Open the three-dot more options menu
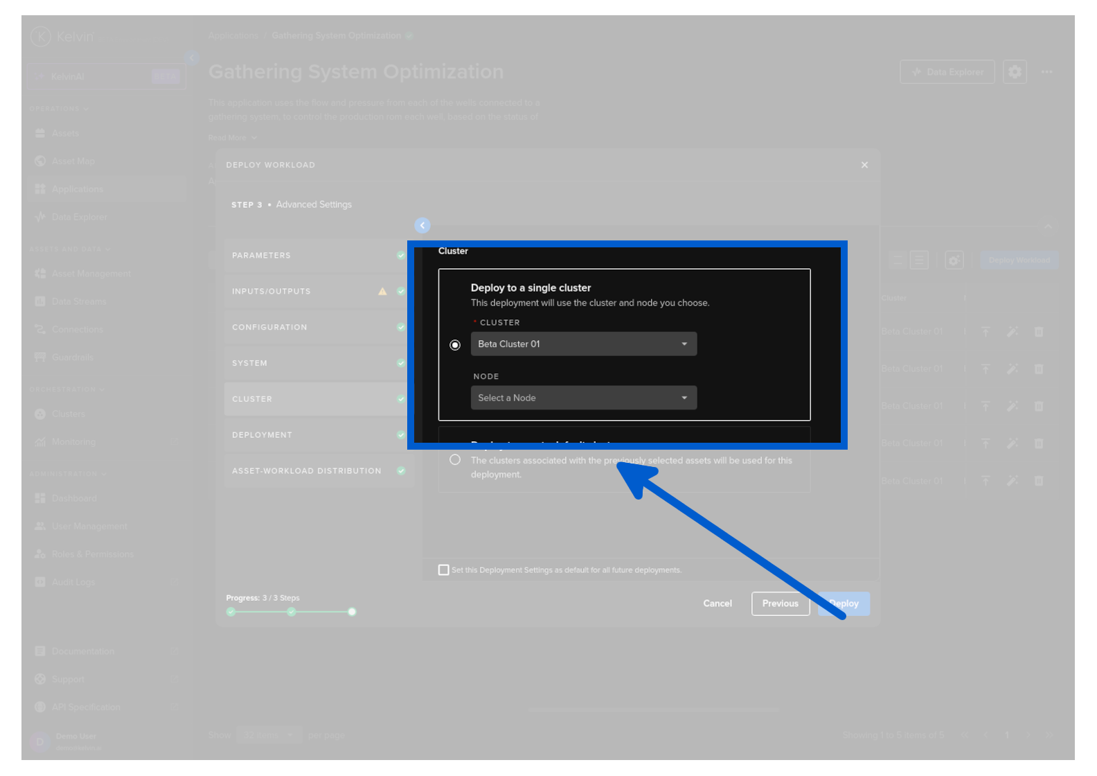 [x=1046, y=72]
